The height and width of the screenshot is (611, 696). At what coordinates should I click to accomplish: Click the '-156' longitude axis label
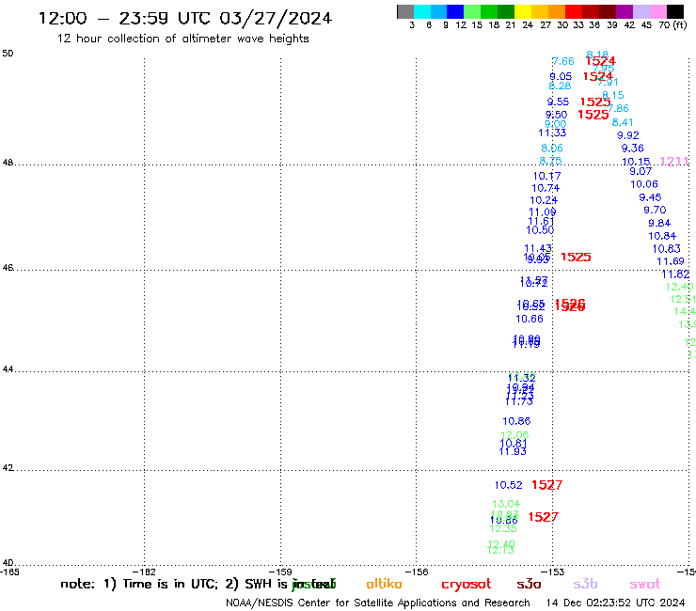(x=417, y=572)
